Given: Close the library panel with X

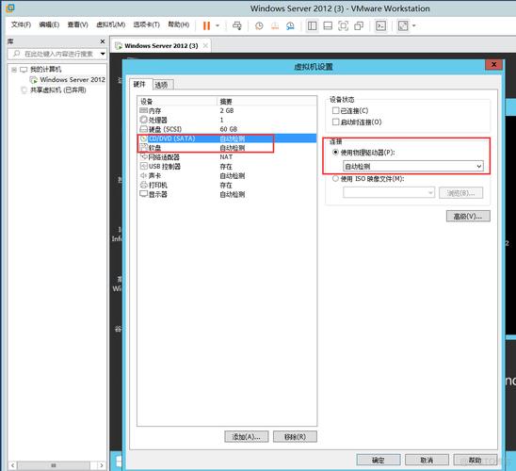Looking at the screenshot, I should [103, 41].
